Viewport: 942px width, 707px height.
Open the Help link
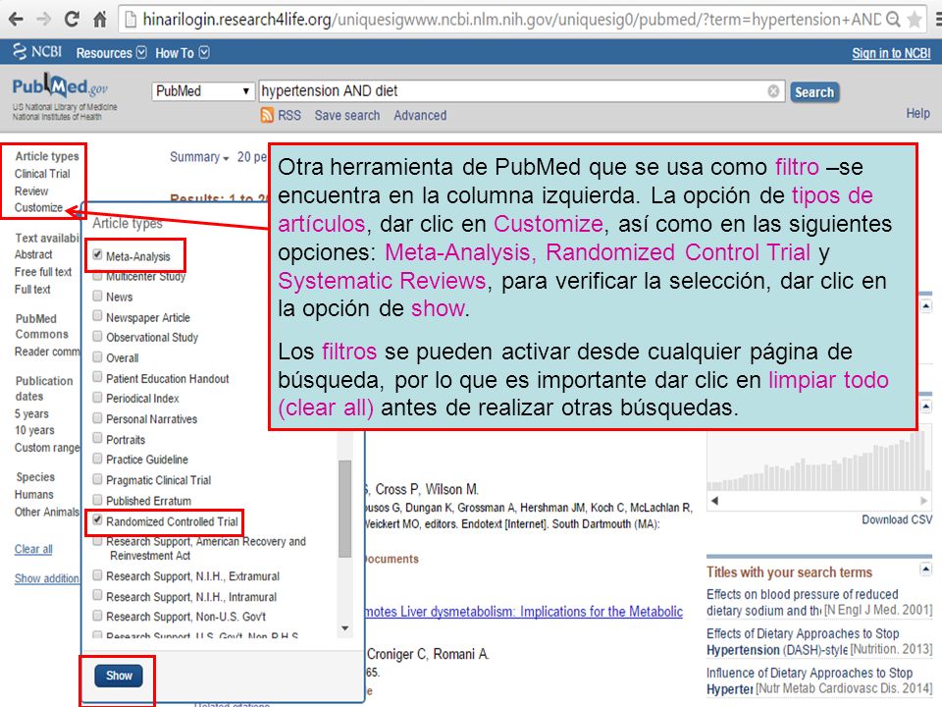pos(918,113)
